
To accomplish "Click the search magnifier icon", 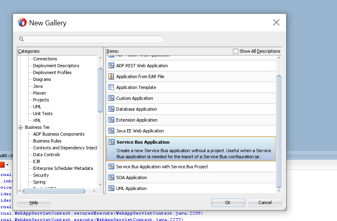I will (21, 39).
